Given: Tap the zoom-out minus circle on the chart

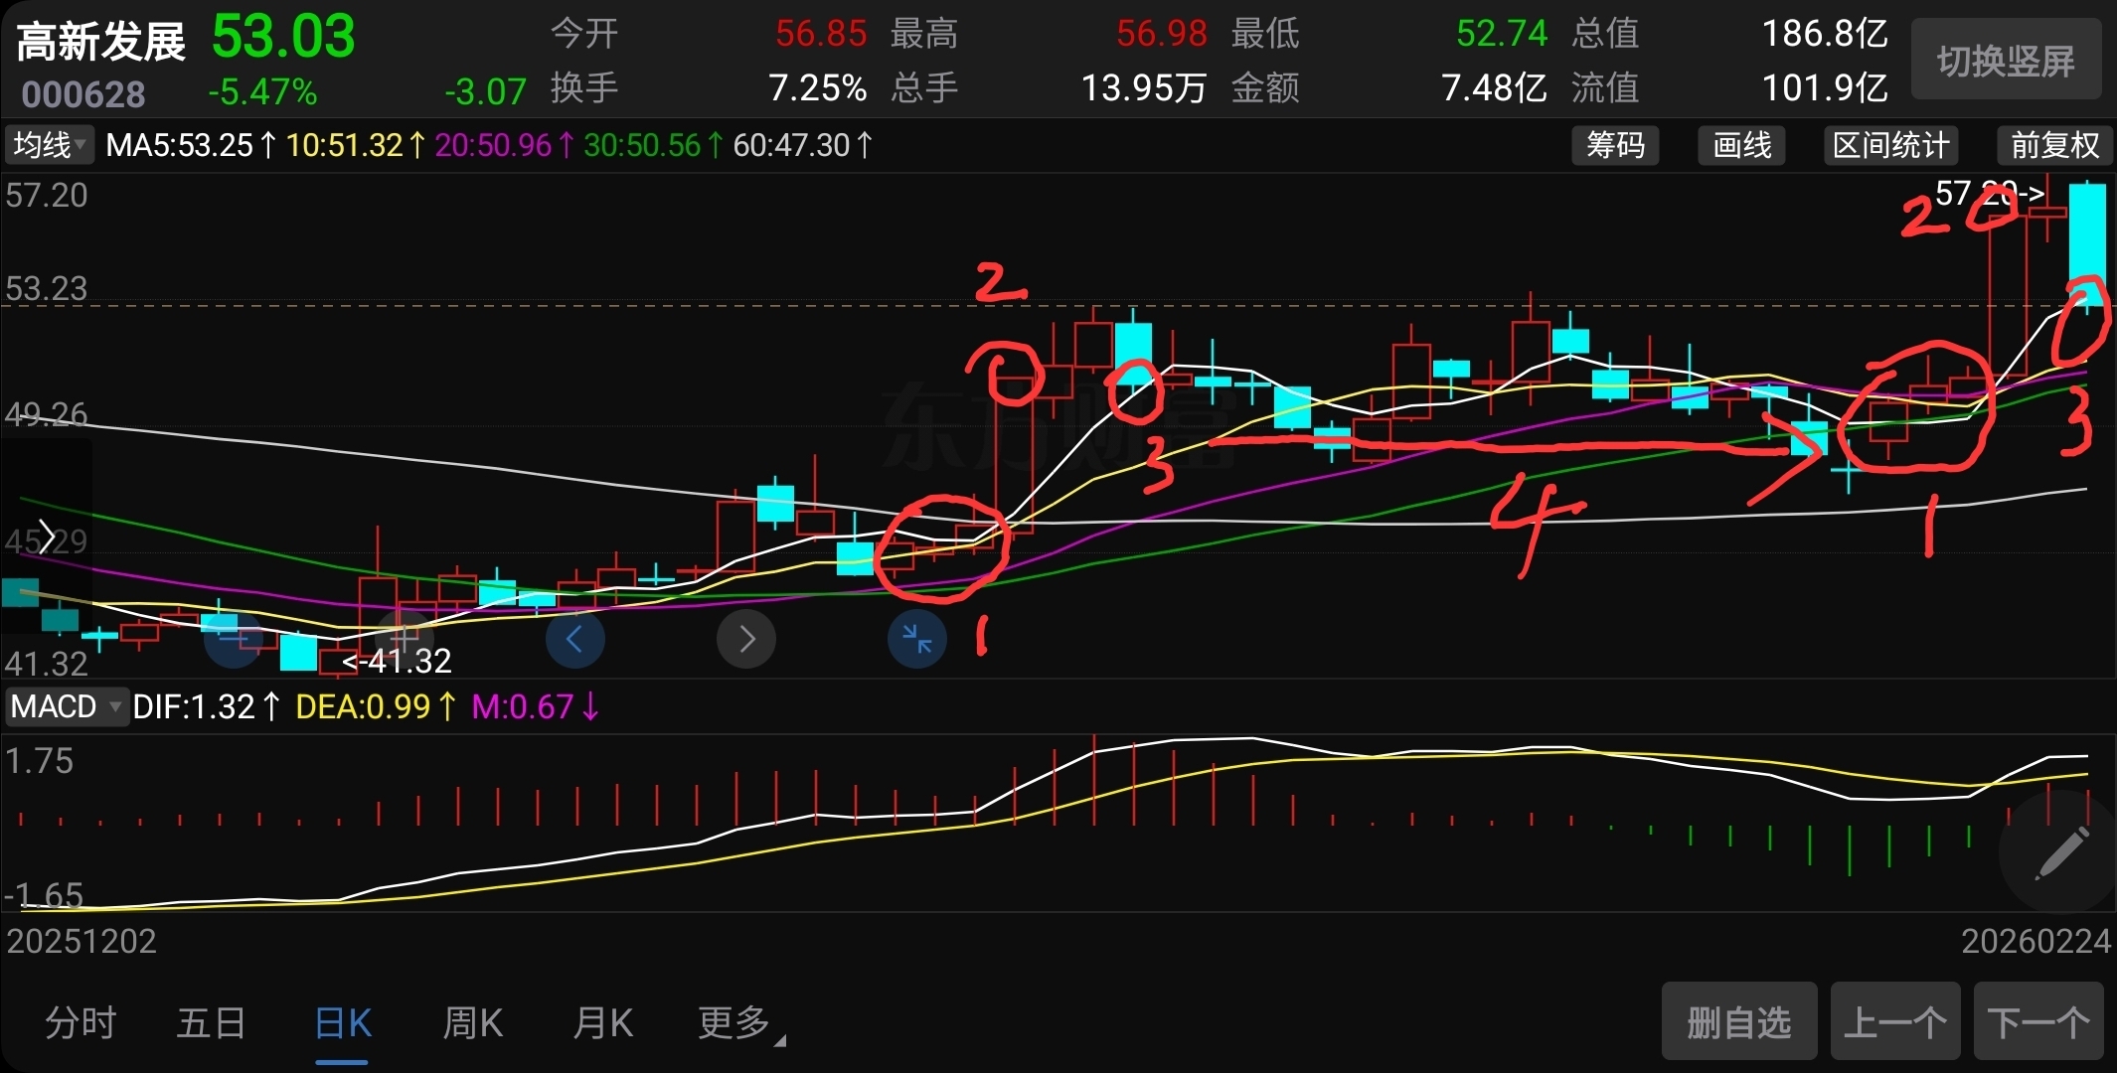Looking at the screenshot, I should 234,639.
